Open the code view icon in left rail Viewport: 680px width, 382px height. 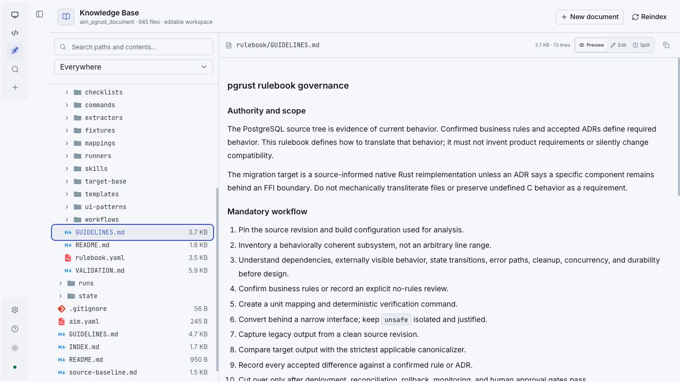click(15, 33)
